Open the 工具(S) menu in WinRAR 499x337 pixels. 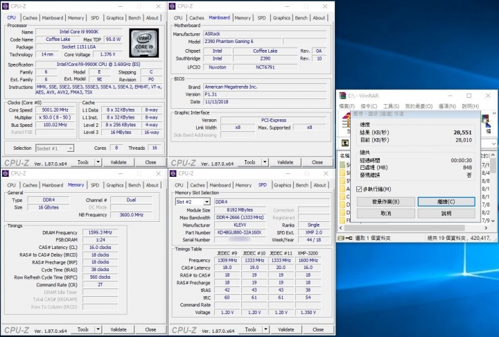pos(391,106)
